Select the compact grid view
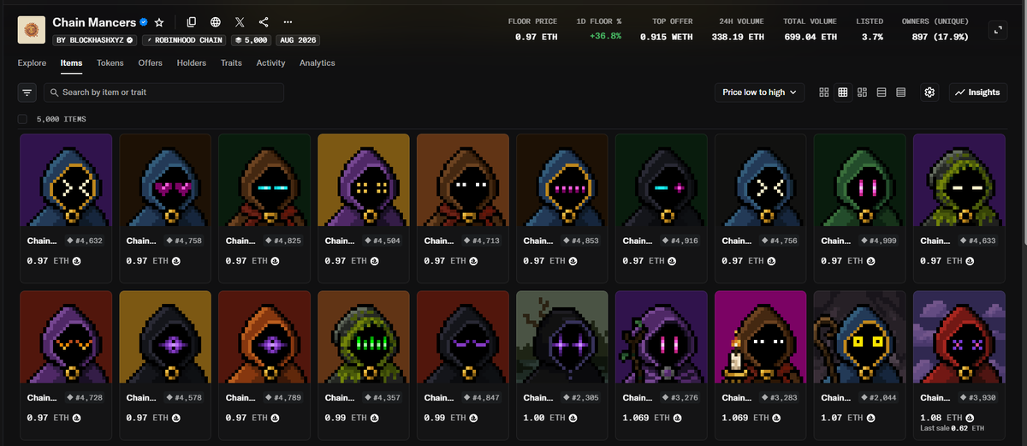1027x446 pixels. tap(843, 92)
